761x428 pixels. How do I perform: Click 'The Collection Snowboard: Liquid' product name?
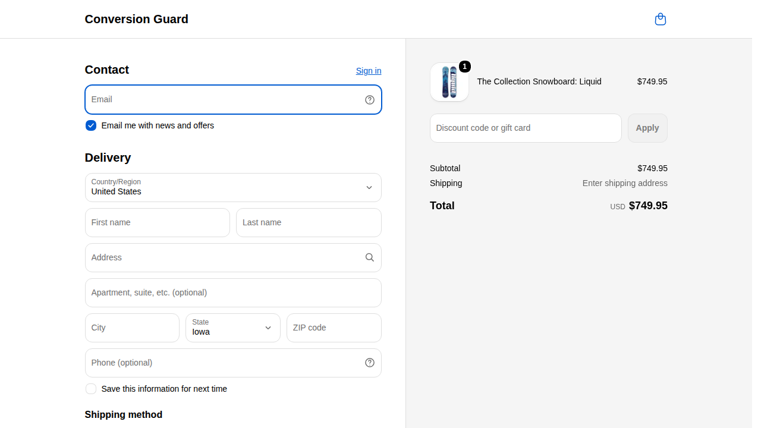tap(539, 81)
